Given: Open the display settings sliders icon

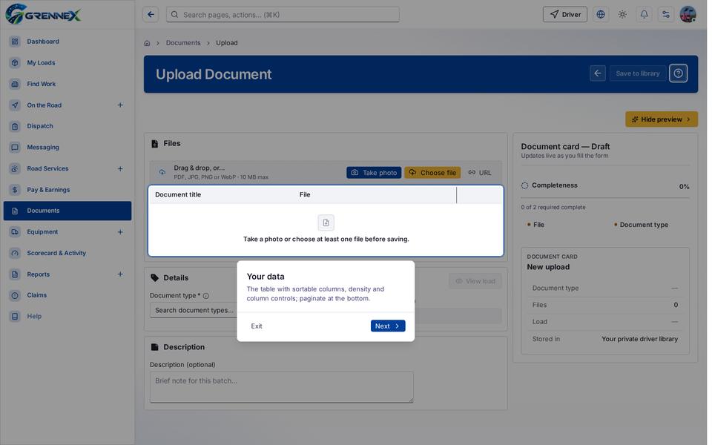Looking at the screenshot, I should click(x=666, y=15).
